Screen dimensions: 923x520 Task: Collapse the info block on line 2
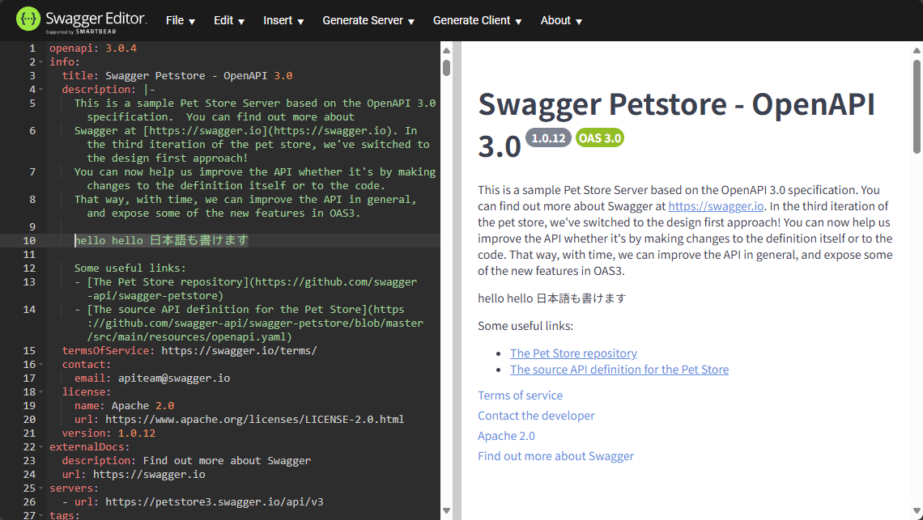click(41, 61)
